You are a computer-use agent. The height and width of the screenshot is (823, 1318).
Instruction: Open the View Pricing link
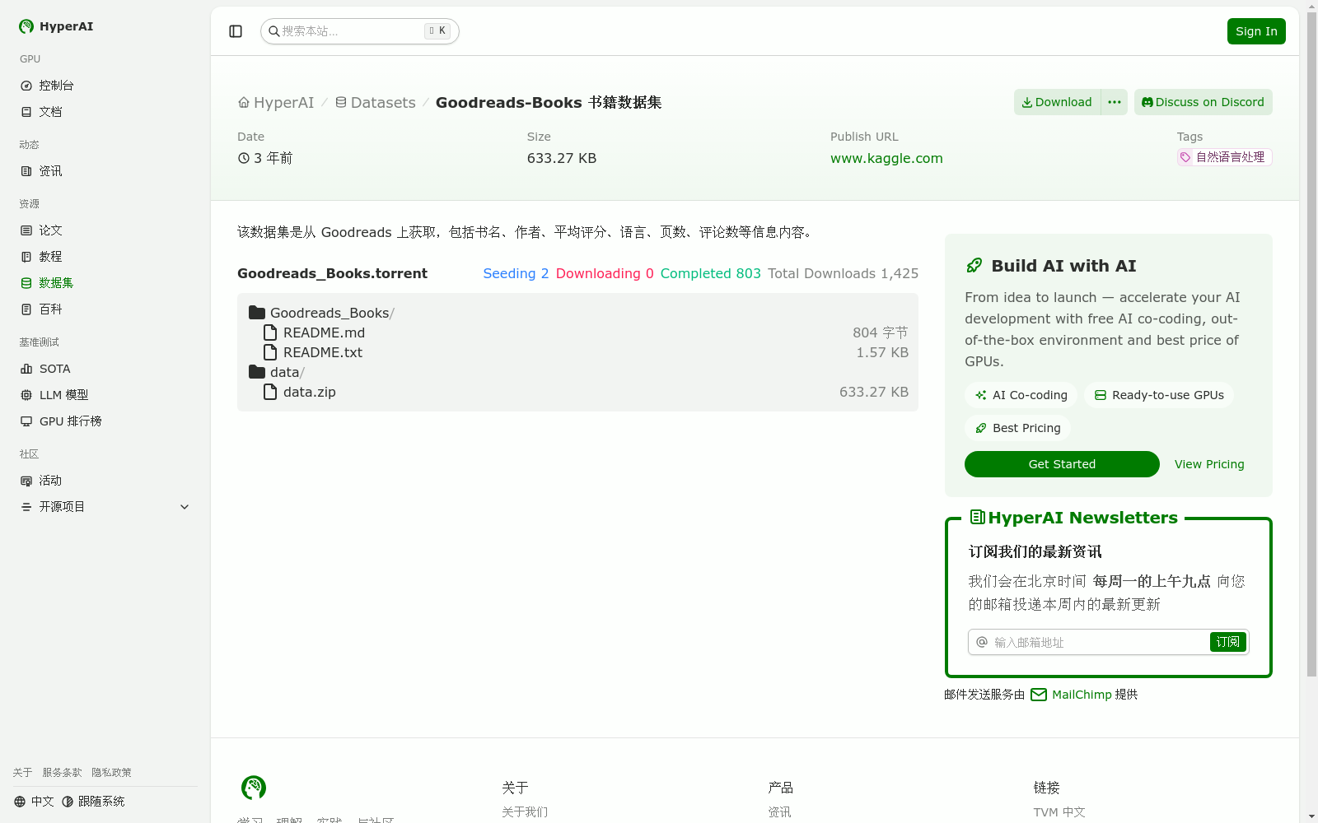pyautogui.click(x=1209, y=464)
